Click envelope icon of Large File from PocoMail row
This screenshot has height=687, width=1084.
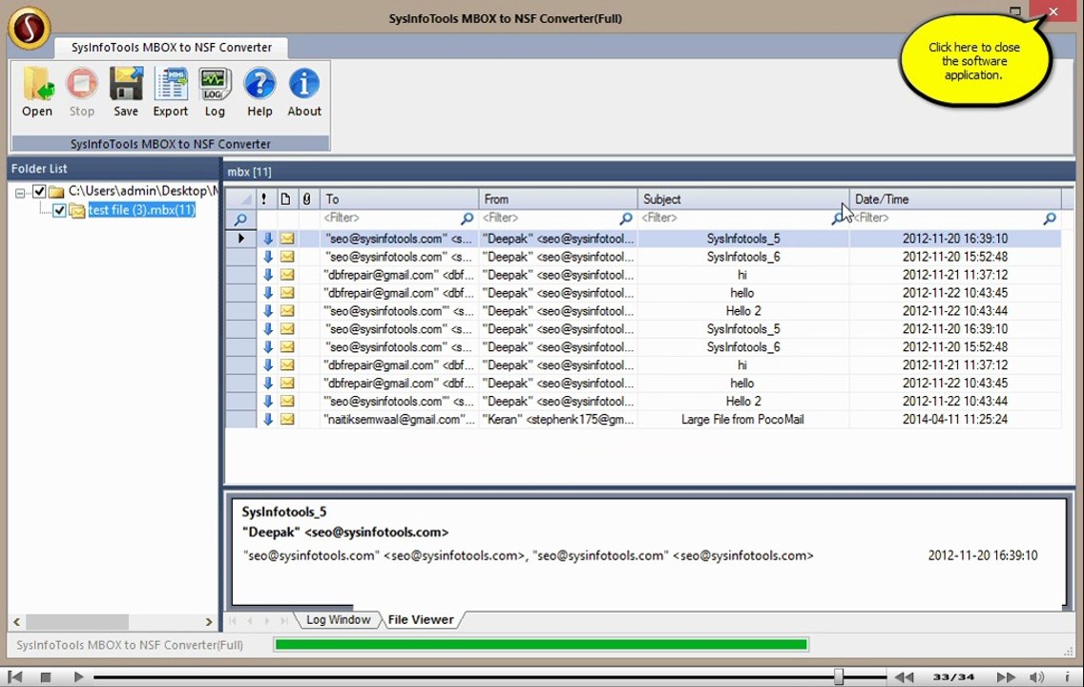pyautogui.click(x=287, y=419)
